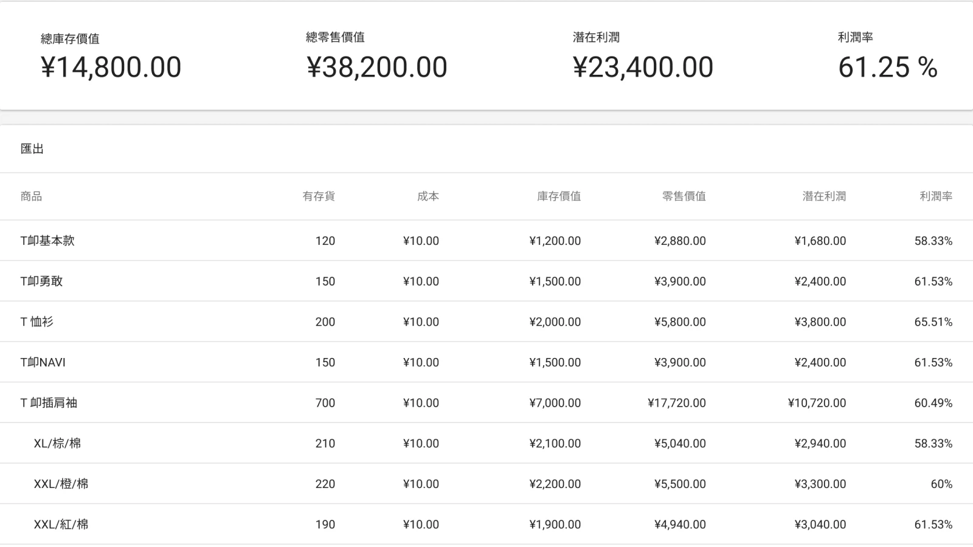Click the 利潤率 table column header

coord(935,196)
